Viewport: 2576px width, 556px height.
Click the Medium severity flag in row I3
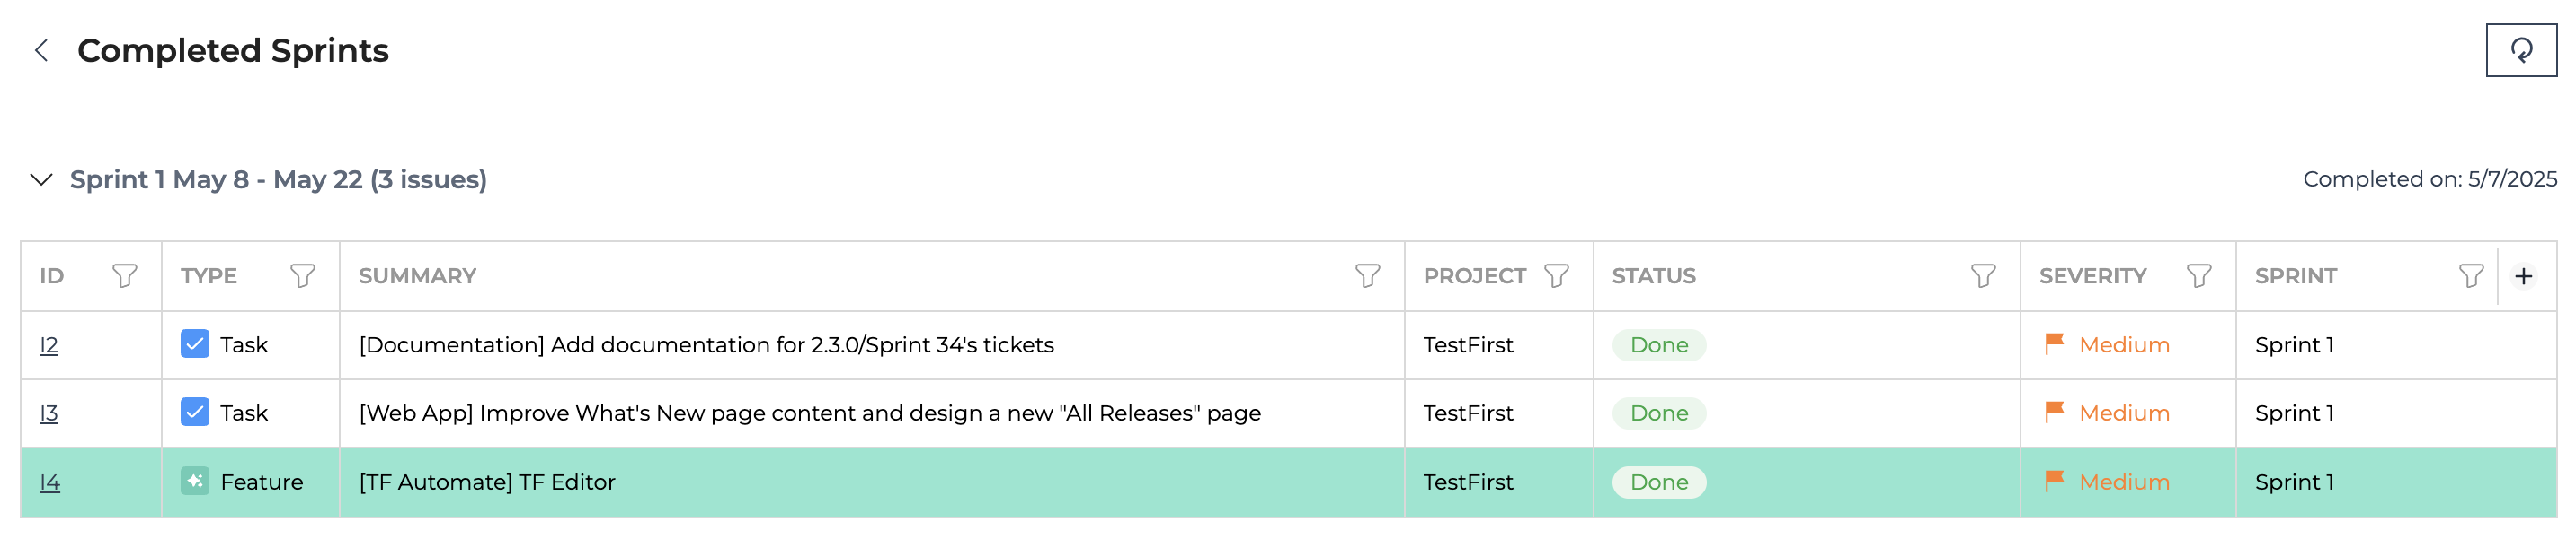(x=2054, y=413)
